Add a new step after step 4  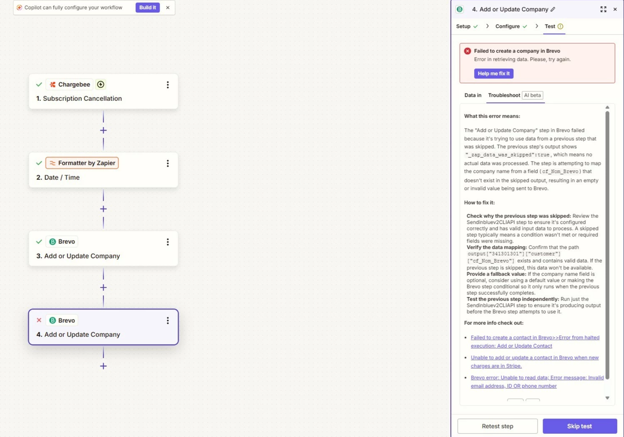click(x=103, y=366)
